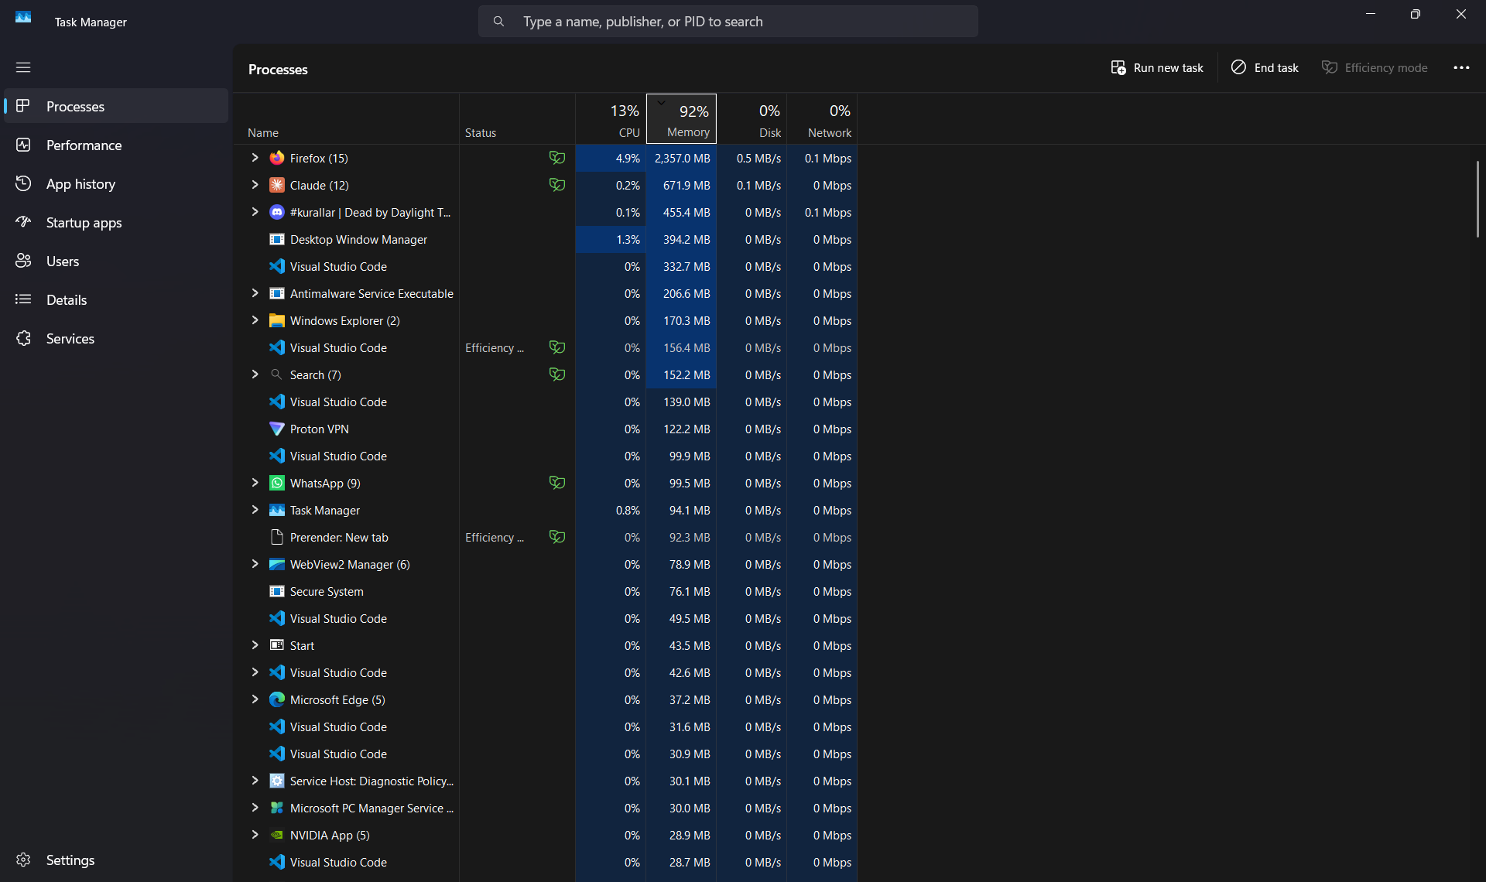This screenshot has height=882, width=1486.
Task: Open the App history page
Action: [116, 183]
